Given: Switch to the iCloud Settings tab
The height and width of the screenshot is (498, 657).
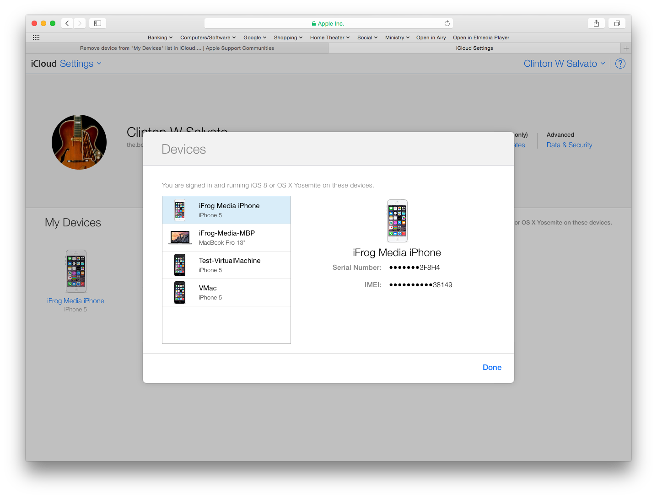Looking at the screenshot, I should 474,48.
